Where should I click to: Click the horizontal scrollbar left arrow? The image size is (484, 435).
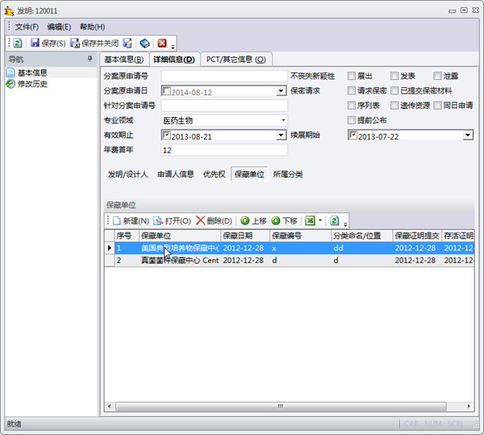tap(109, 406)
